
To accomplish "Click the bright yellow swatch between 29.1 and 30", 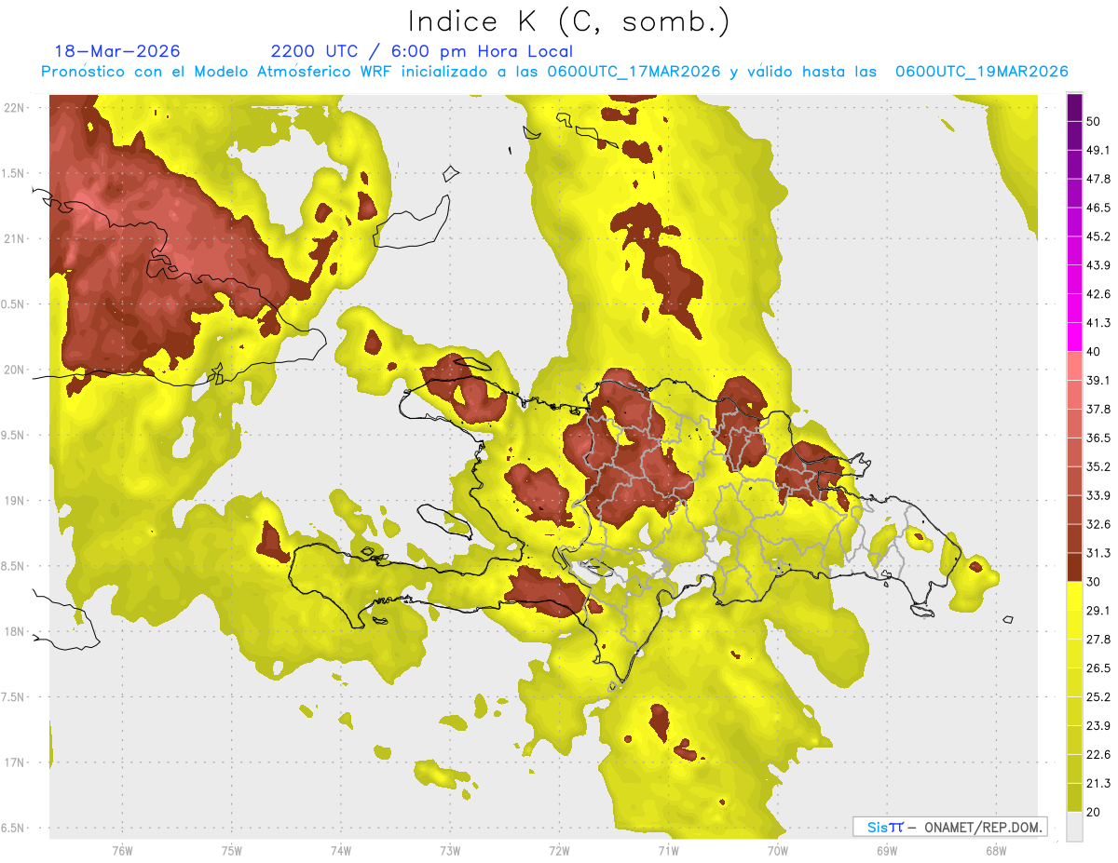I will tap(1075, 596).
